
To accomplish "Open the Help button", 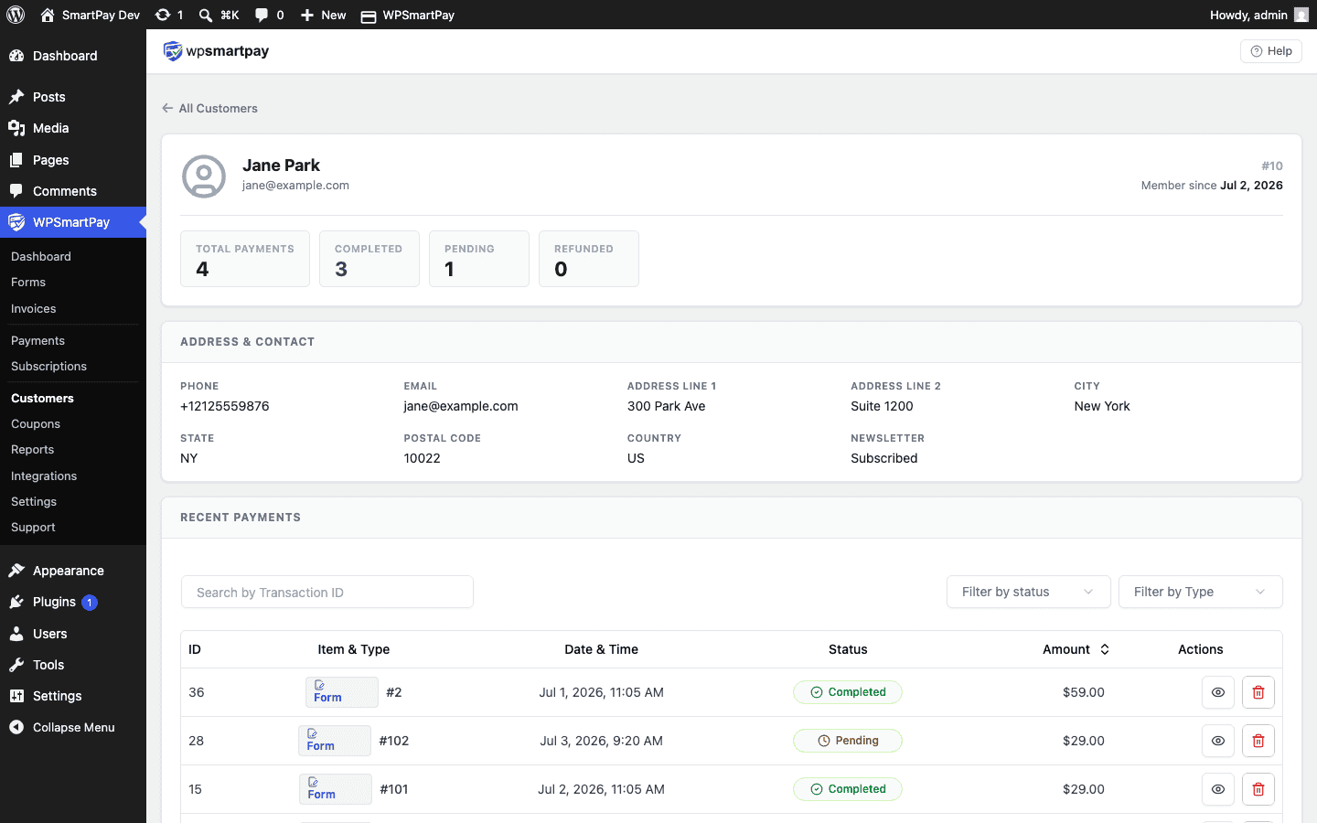I will click(1271, 51).
